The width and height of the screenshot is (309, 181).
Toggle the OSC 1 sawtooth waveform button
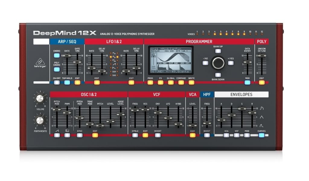(x=57, y=135)
